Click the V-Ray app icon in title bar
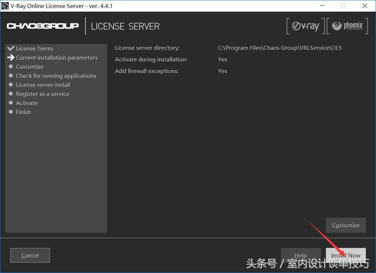Screen dimensions: 376x273 (x=5, y=6)
